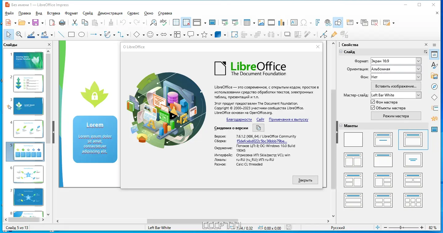Insert audio or video filmstrip icon
The image size is (443, 233).
click(x=271, y=22)
